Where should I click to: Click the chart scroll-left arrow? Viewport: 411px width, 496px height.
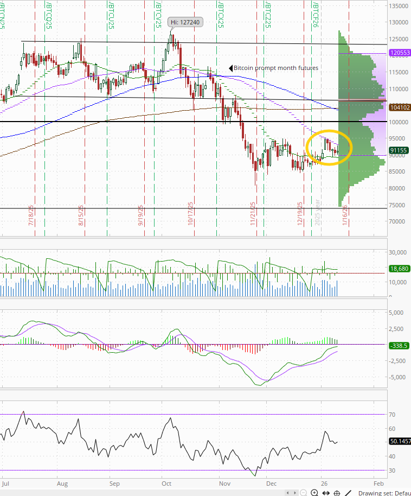(x=288, y=493)
